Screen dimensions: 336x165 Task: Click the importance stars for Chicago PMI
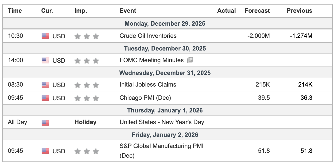coord(86,98)
